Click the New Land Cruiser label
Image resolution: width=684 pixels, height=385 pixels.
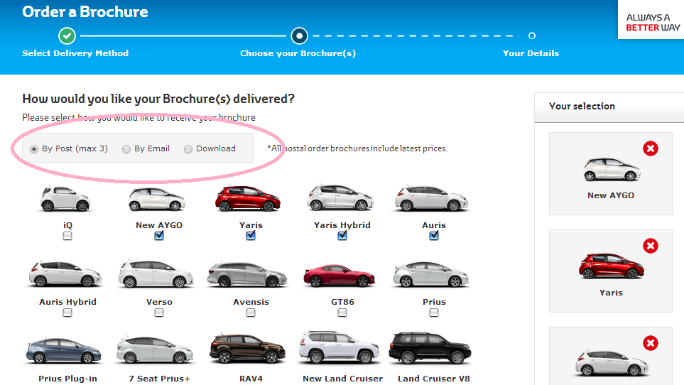tap(343, 379)
